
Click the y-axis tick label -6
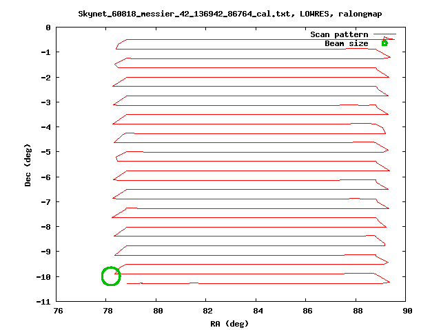(46, 177)
